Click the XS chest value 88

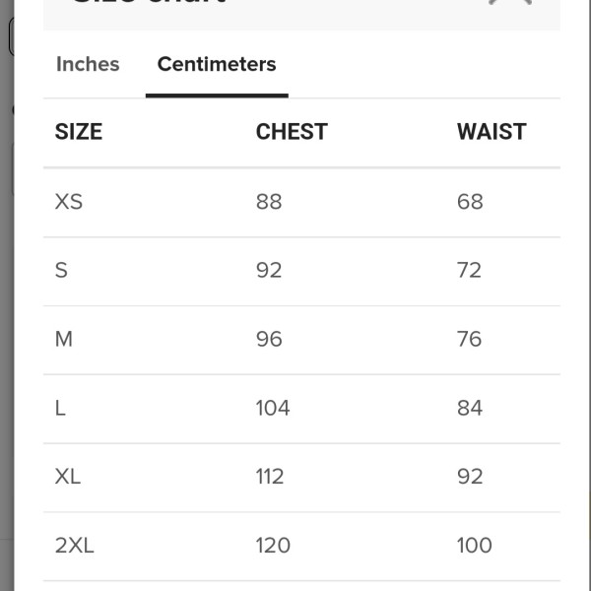[269, 202]
